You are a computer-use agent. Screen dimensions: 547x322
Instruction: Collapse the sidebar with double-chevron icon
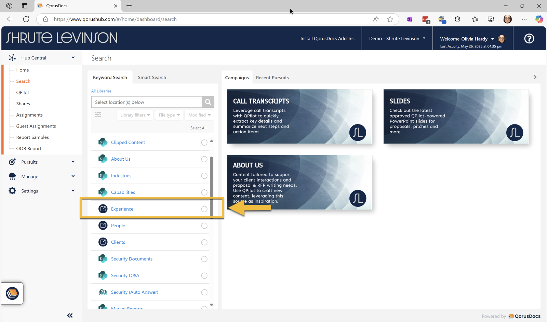(70, 316)
